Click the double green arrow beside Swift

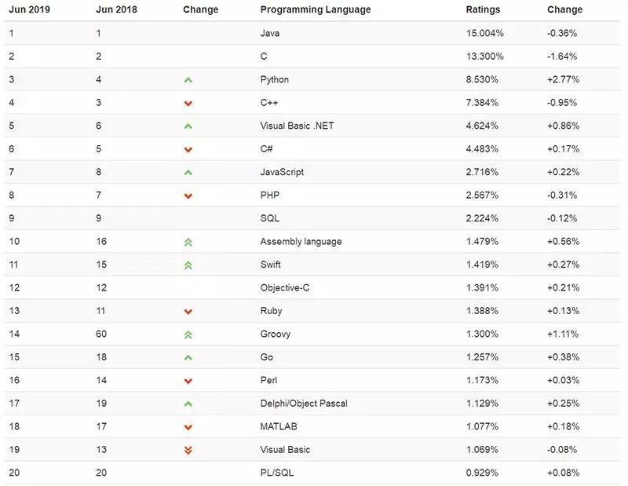(x=188, y=265)
